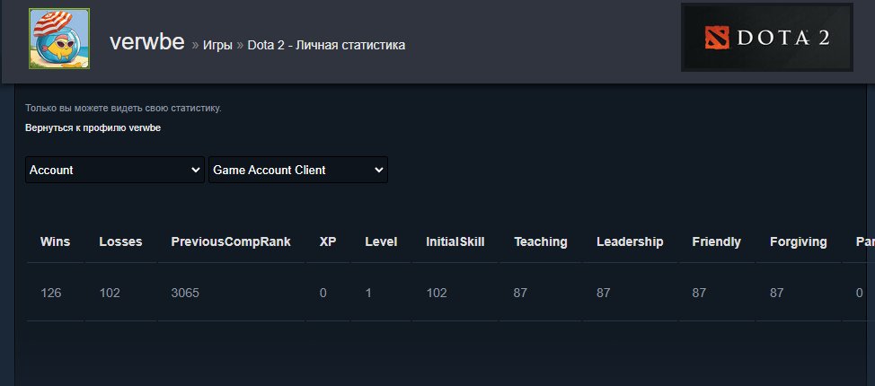This screenshot has width=875, height=386.
Task: Click the Level value 1
Action: (x=368, y=293)
